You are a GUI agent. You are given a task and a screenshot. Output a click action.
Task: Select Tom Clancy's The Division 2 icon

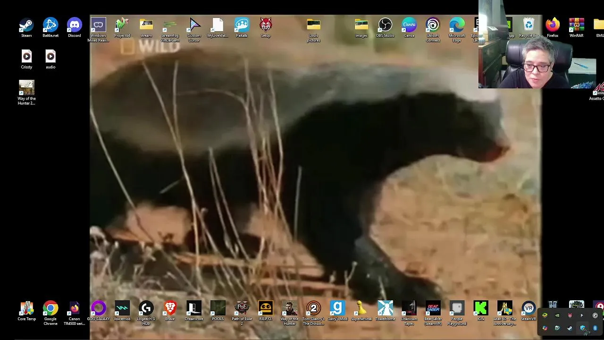[x=313, y=313]
